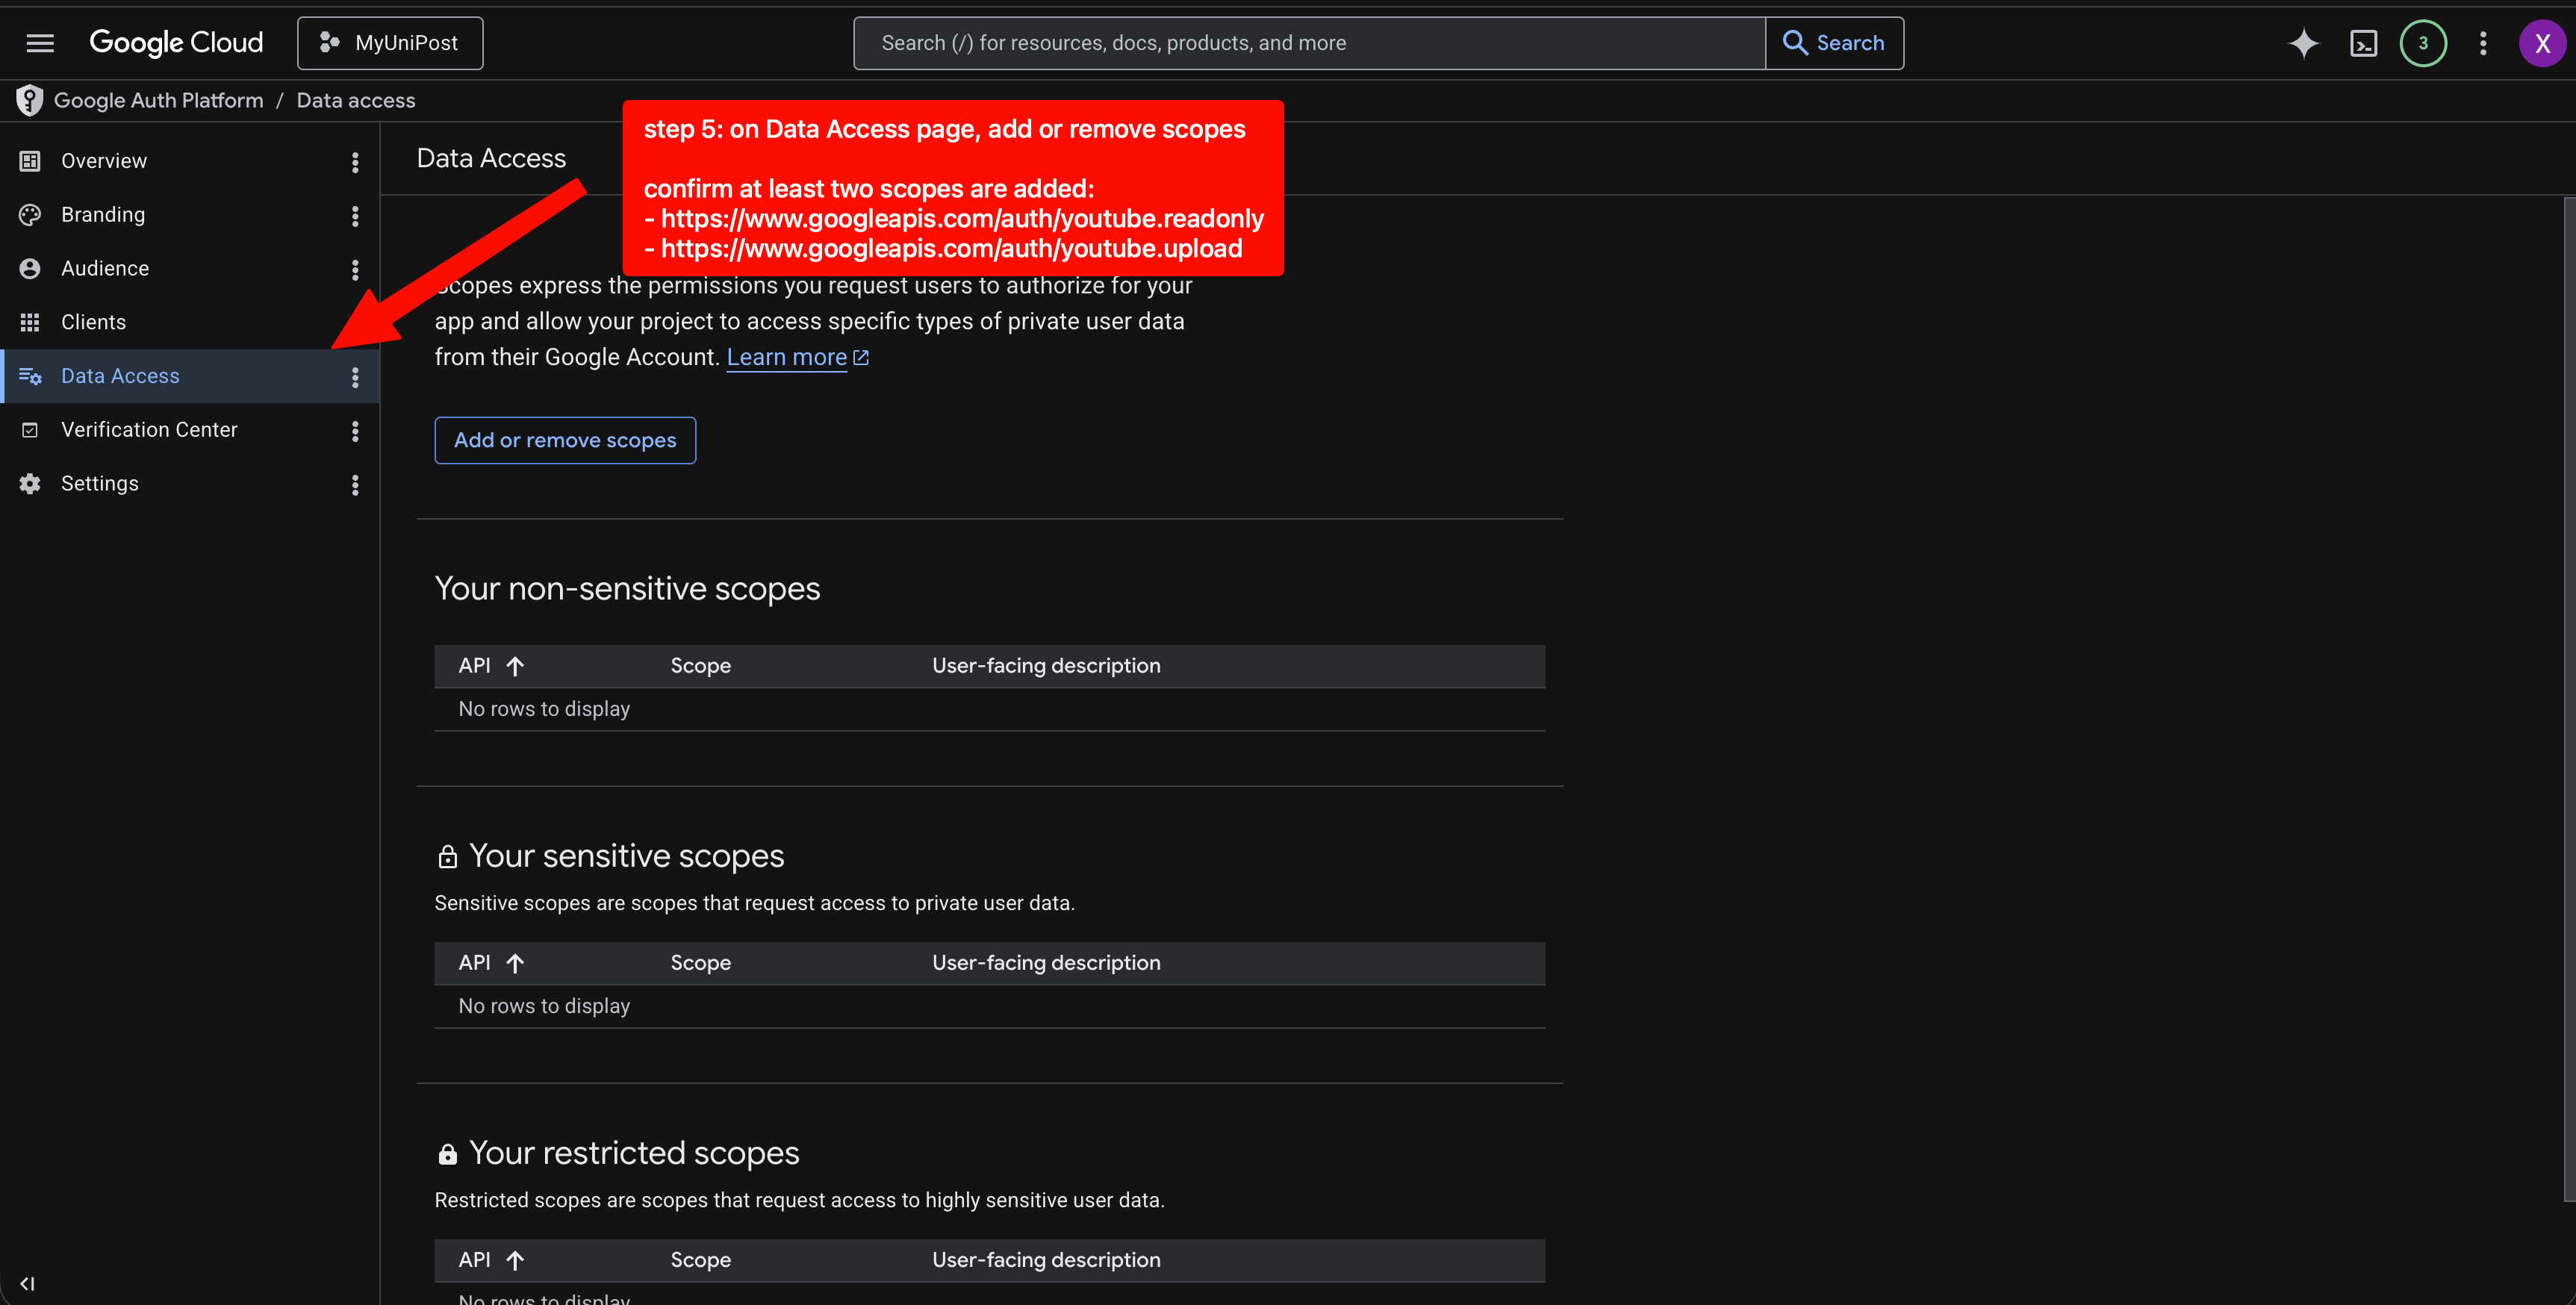
Task: Click the Branding palette icon
Action: pos(30,215)
